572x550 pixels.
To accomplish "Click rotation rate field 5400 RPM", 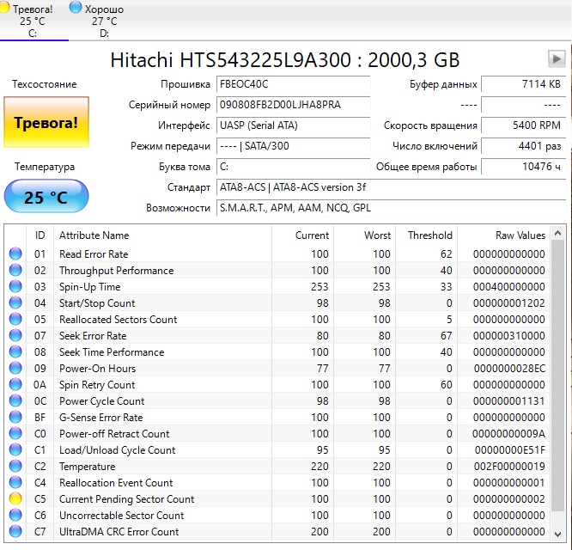I will tap(524, 125).
